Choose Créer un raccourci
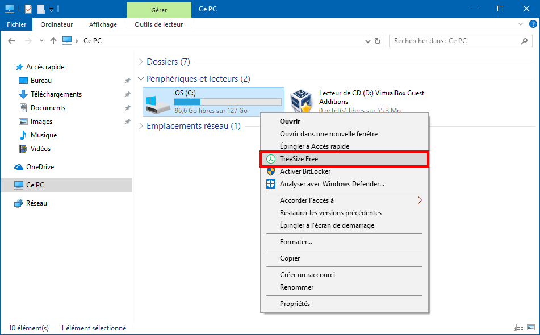Image resolution: width=540 pixels, height=335 pixels. click(x=344, y=275)
